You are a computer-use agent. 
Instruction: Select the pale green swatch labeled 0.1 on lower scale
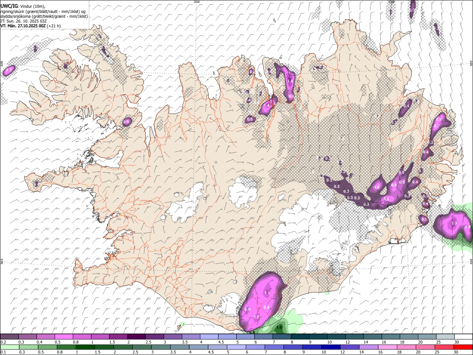tap(10, 347)
